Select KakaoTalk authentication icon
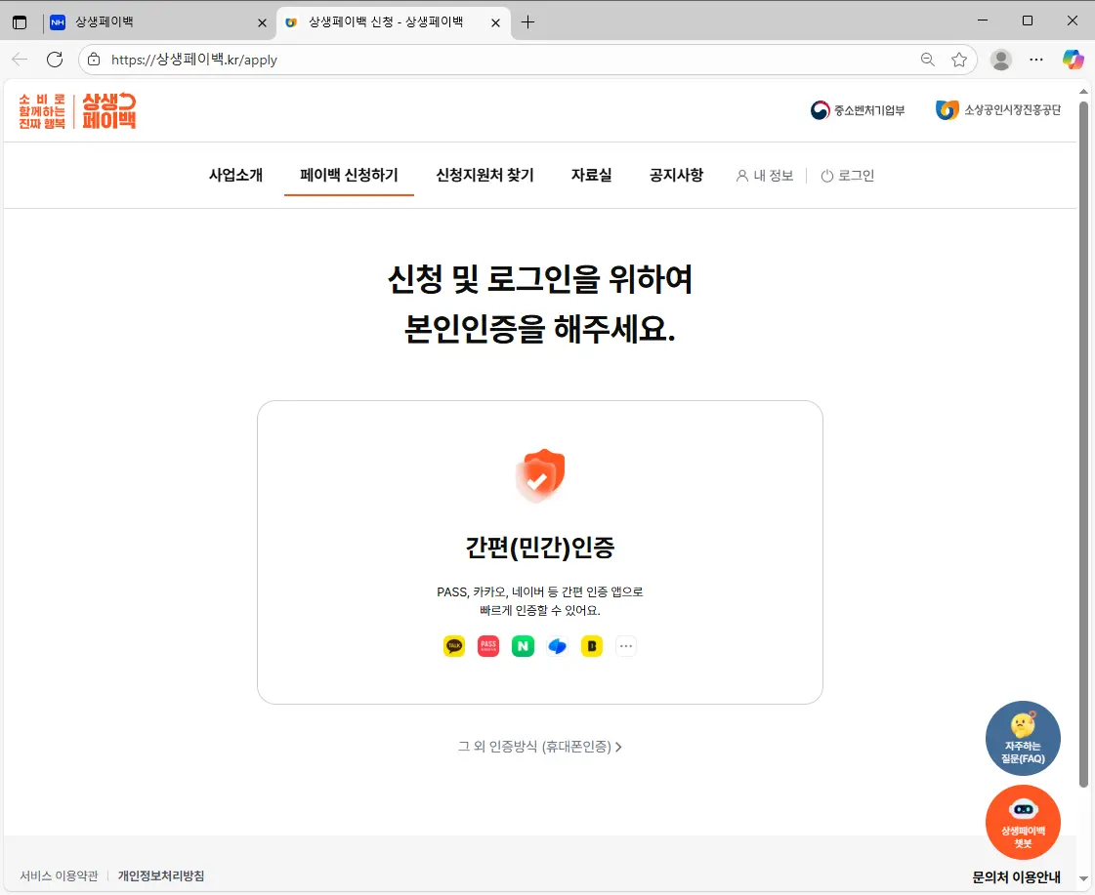 tap(453, 646)
